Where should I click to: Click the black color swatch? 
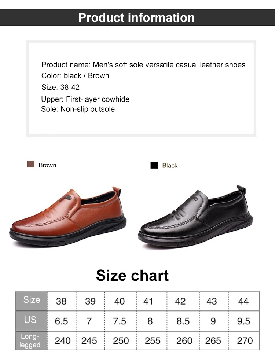pos(154,165)
